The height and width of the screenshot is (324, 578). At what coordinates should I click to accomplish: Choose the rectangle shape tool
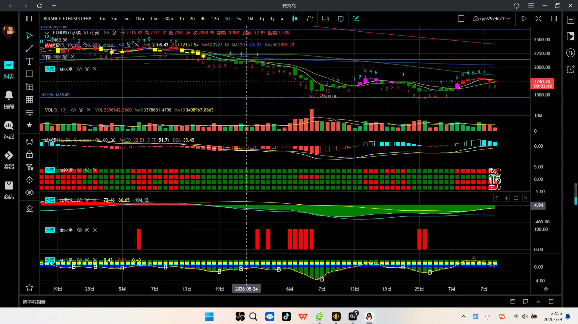pyautogui.click(x=29, y=74)
